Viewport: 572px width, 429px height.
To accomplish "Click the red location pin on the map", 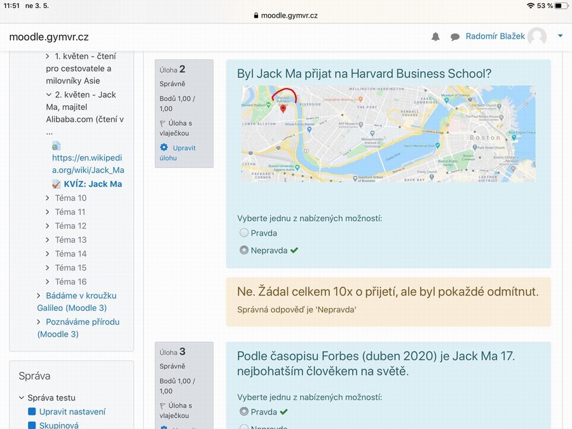I will point(283,108).
